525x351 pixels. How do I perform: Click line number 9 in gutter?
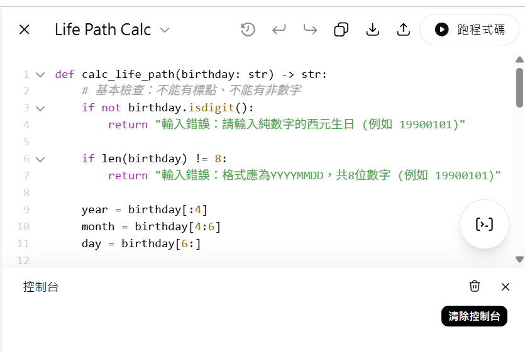click(26, 209)
